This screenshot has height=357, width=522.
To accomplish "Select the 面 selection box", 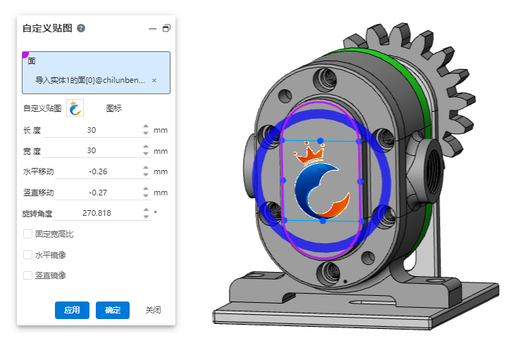I will 97,72.
